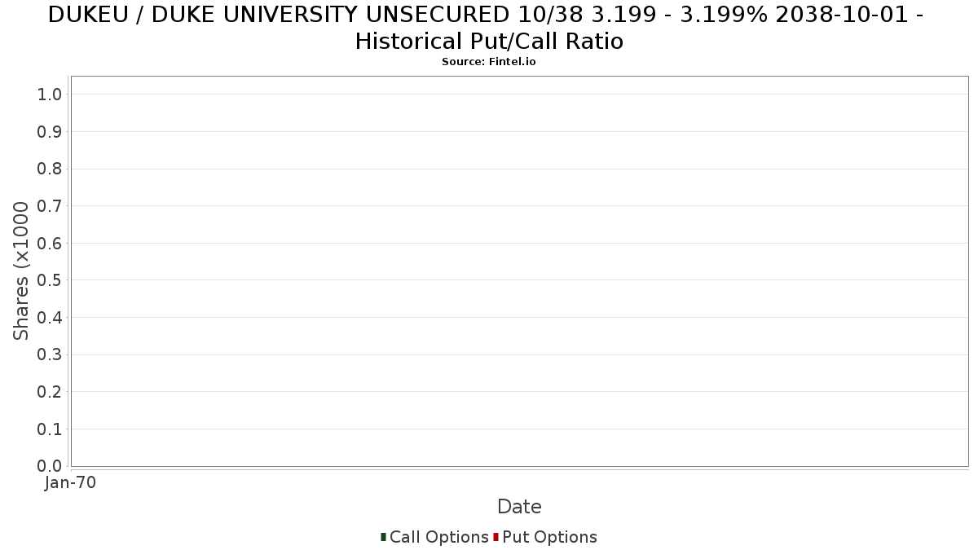
Task: Toggle the Put Options legend label
Action: 549,537
